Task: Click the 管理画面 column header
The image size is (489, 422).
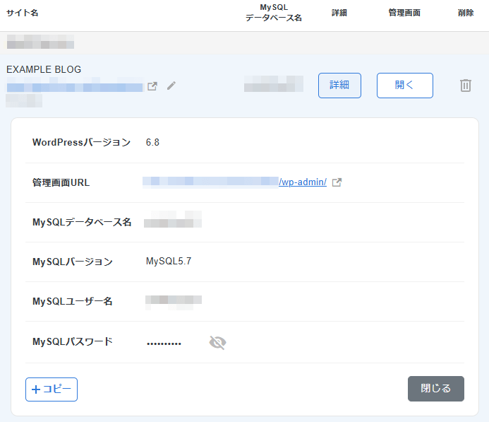Action: (x=404, y=13)
